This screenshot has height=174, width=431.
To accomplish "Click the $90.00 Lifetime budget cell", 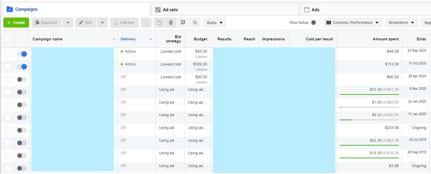I will [x=198, y=79].
